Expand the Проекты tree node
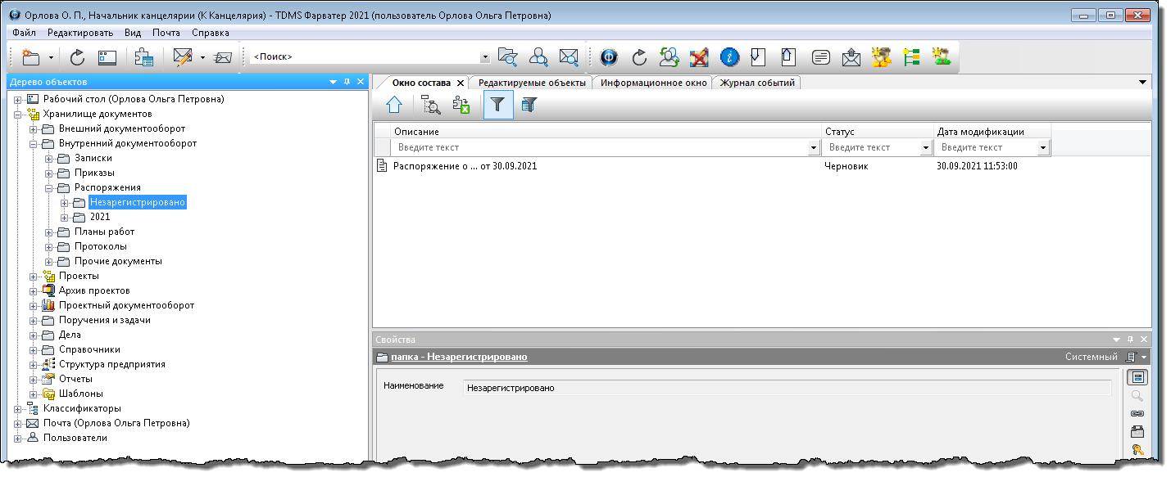This screenshot has width=1171, height=477. point(34,277)
